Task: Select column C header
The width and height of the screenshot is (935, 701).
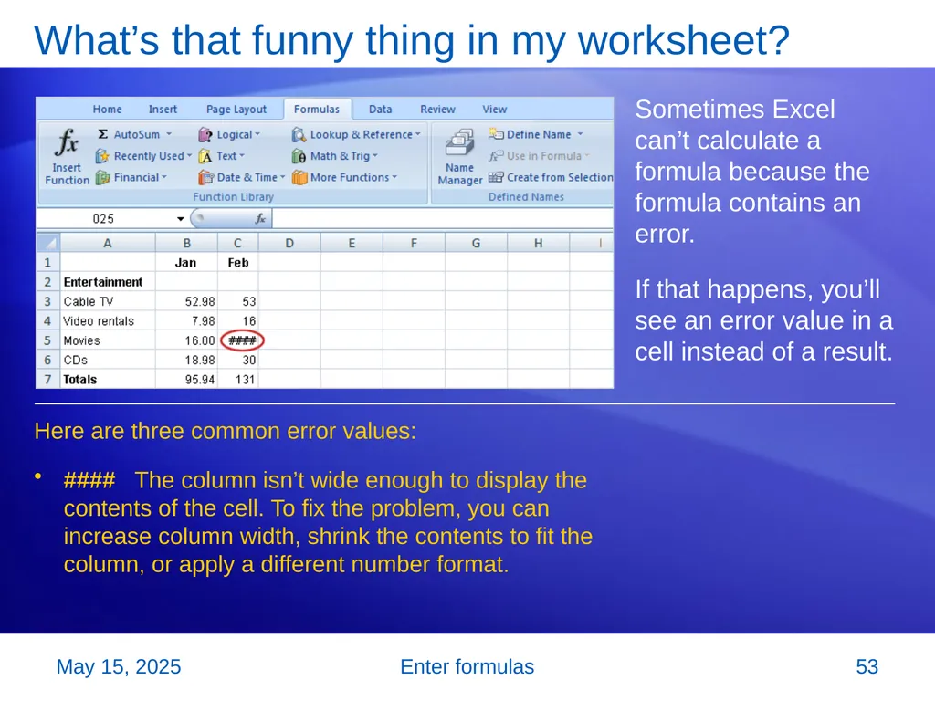Action: pyautogui.click(x=238, y=243)
